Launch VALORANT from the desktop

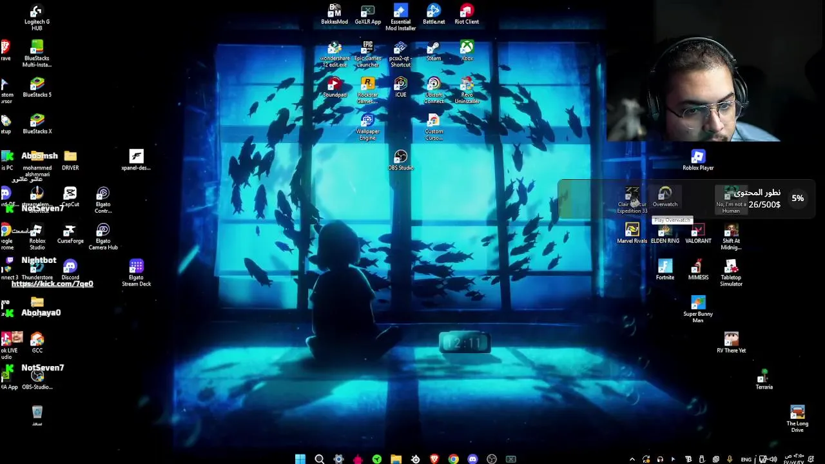698,234
